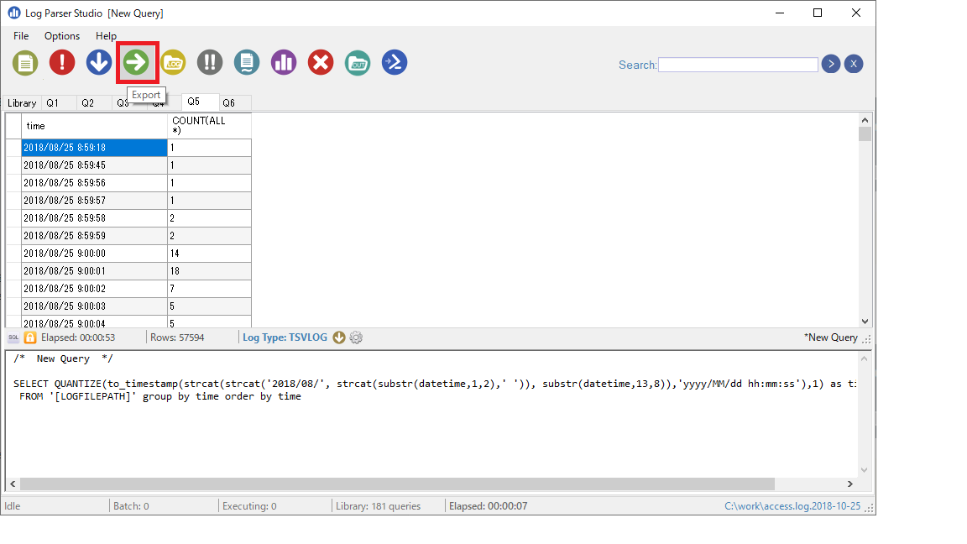Click inside the Search input field
This screenshot has height=544, width=967.
pyautogui.click(x=738, y=65)
